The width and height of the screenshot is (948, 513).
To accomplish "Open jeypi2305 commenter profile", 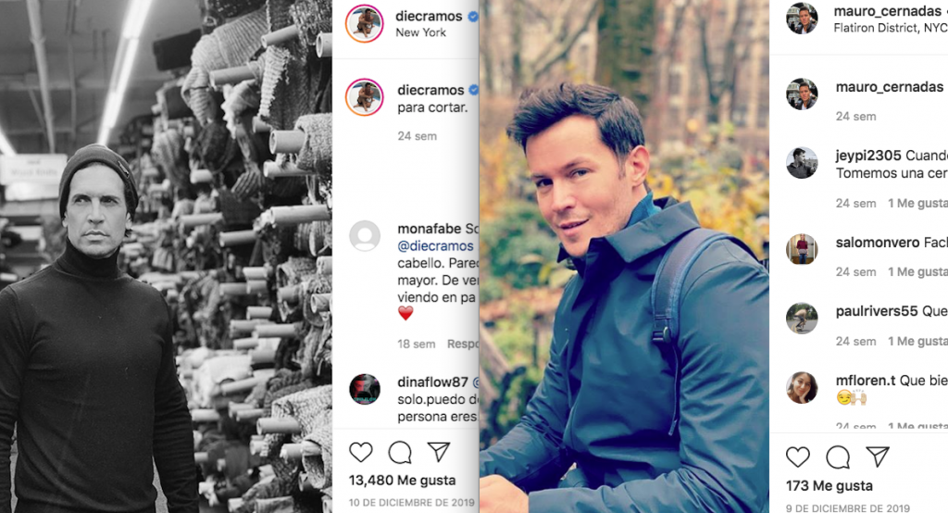I will tap(868, 156).
